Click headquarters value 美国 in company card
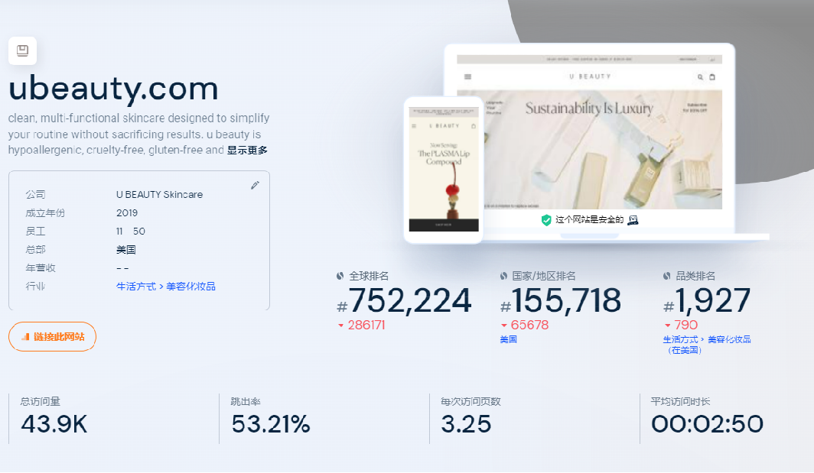This screenshot has width=814, height=473. pyautogui.click(x=125, y=249)
